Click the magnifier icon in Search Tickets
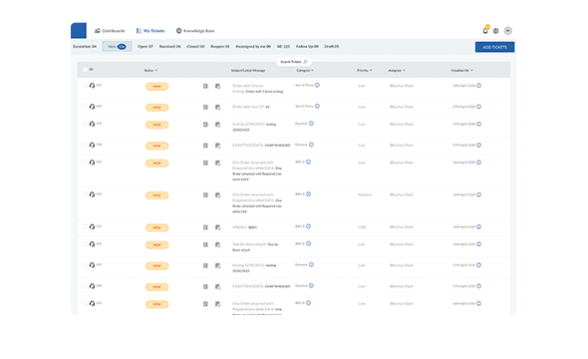 click(305, 62)
